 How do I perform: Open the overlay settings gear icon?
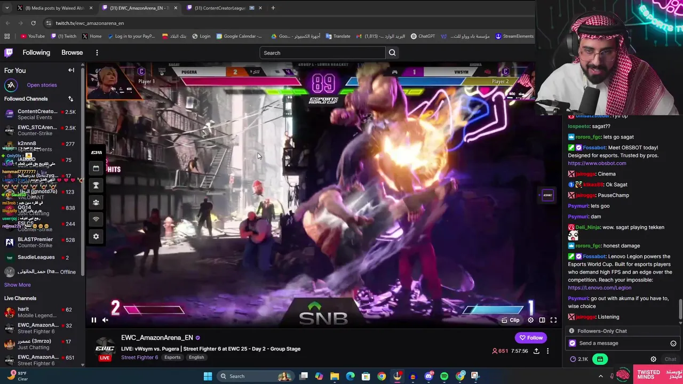96,236
